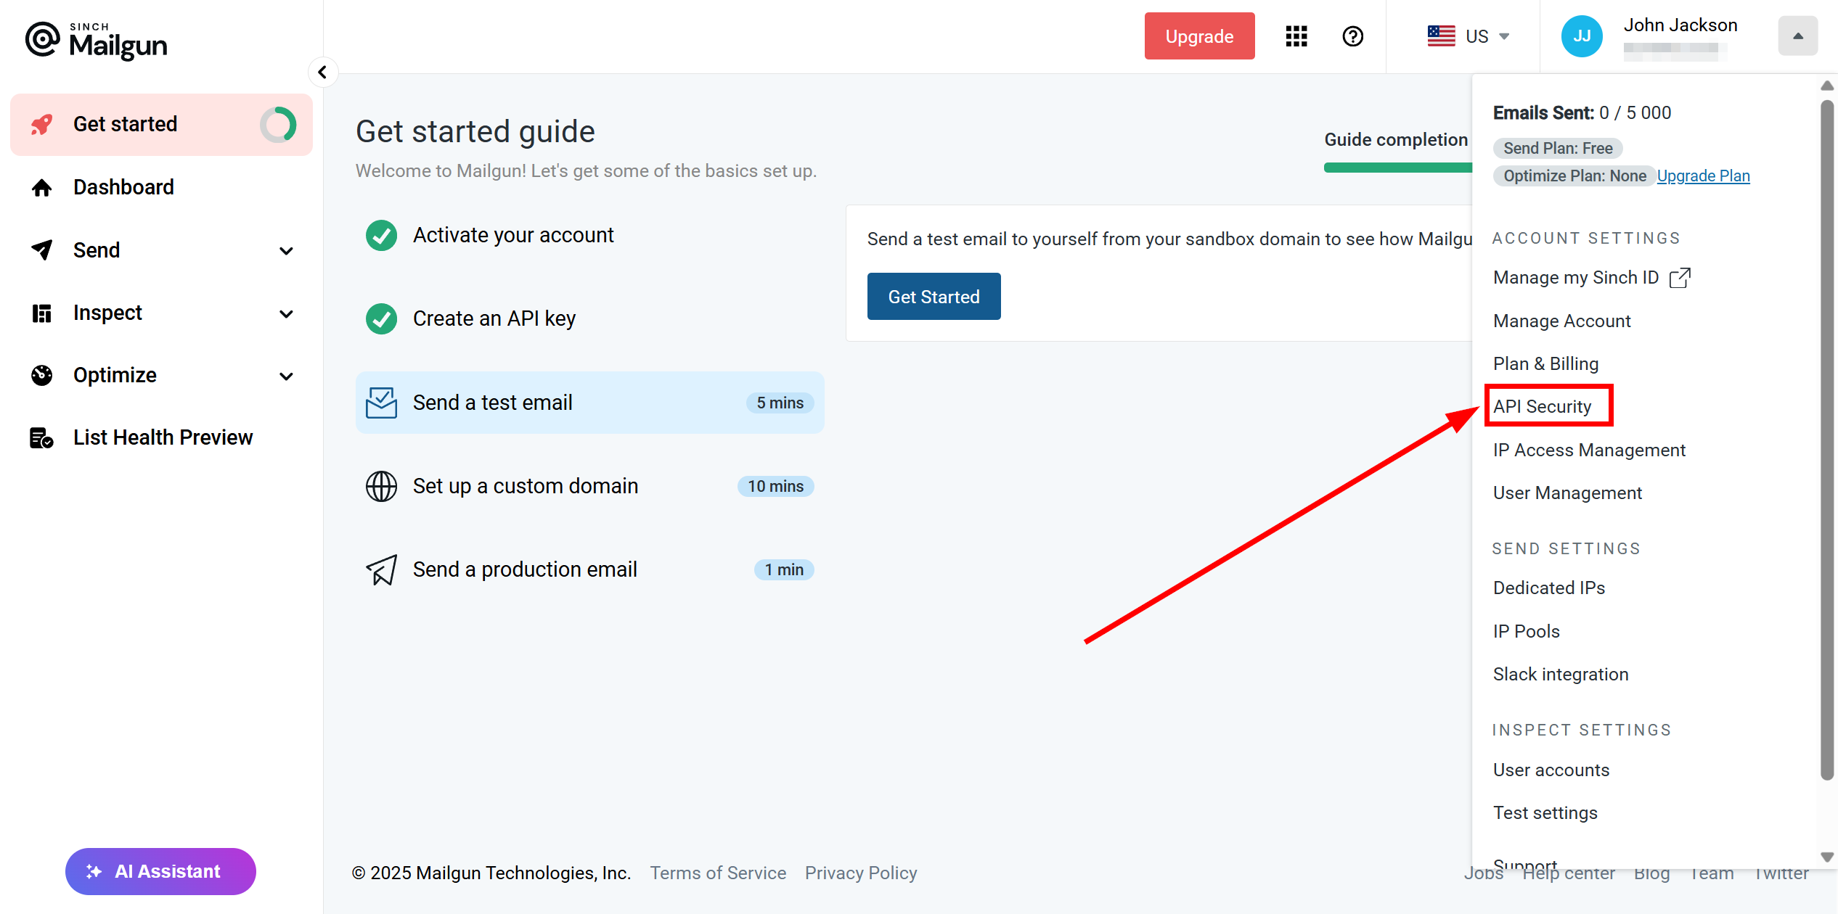Open Plan & Billing
The width and height of the screenshot is (1838, 914).
(x=1545, y=364)
